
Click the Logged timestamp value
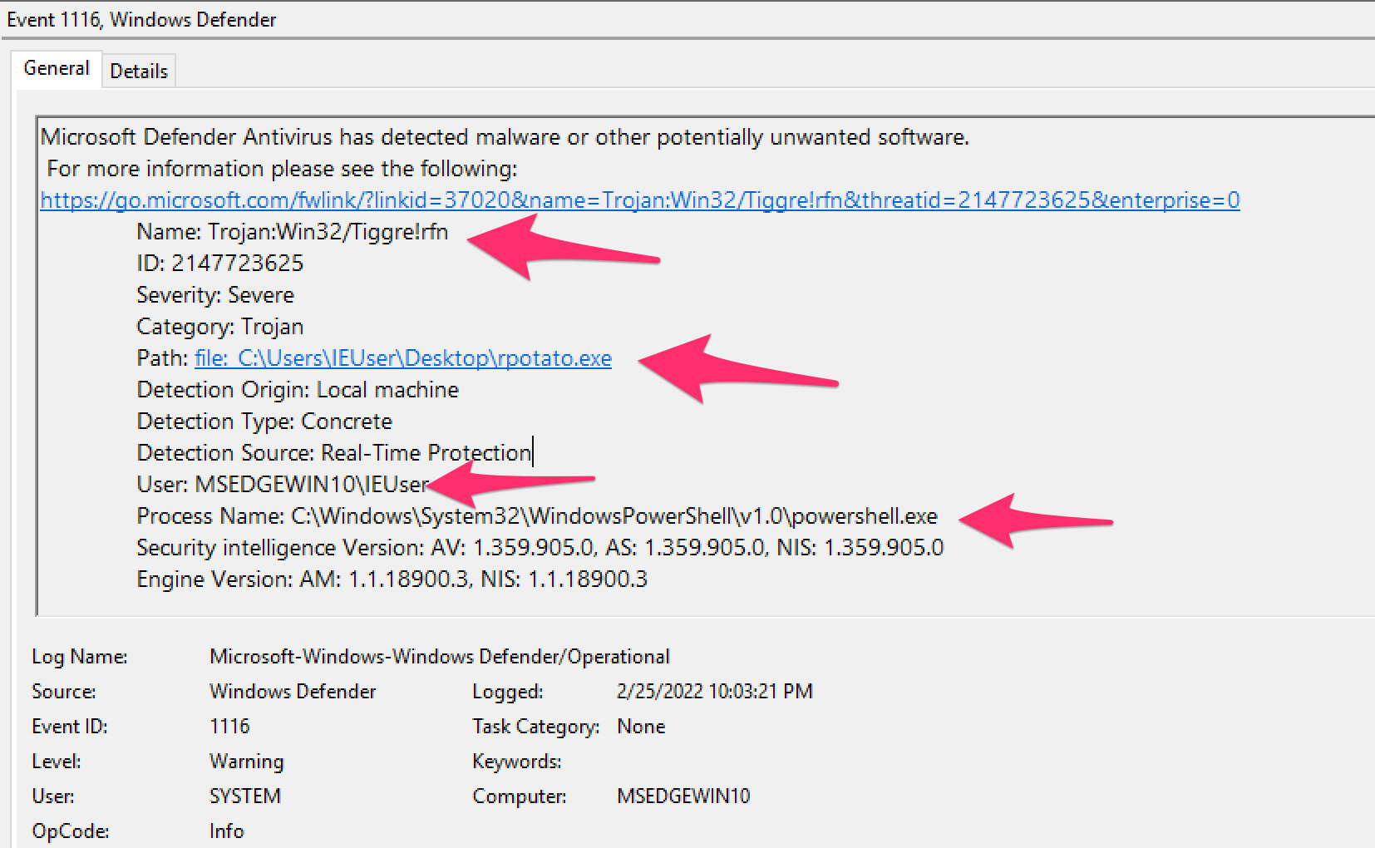715,691
